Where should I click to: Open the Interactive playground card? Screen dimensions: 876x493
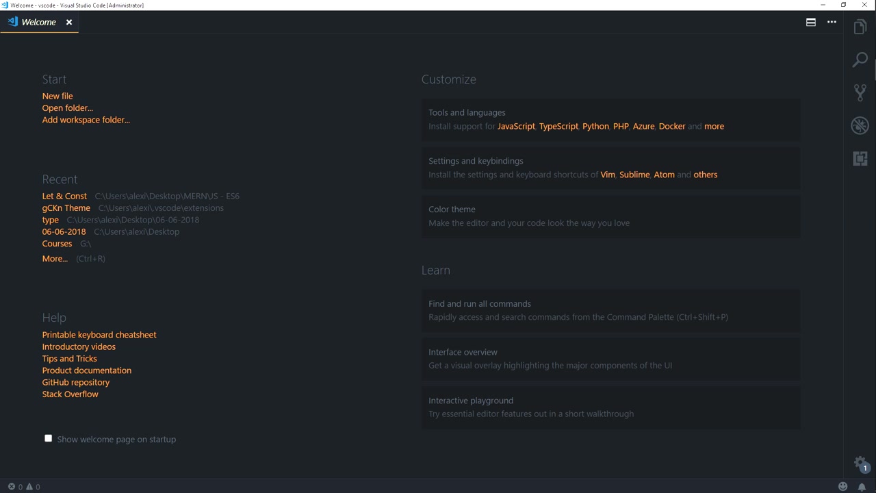[x=610, y=407]
